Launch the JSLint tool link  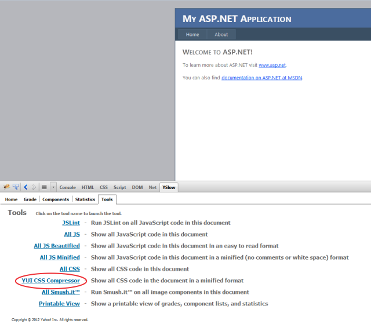tap(71, 223)
